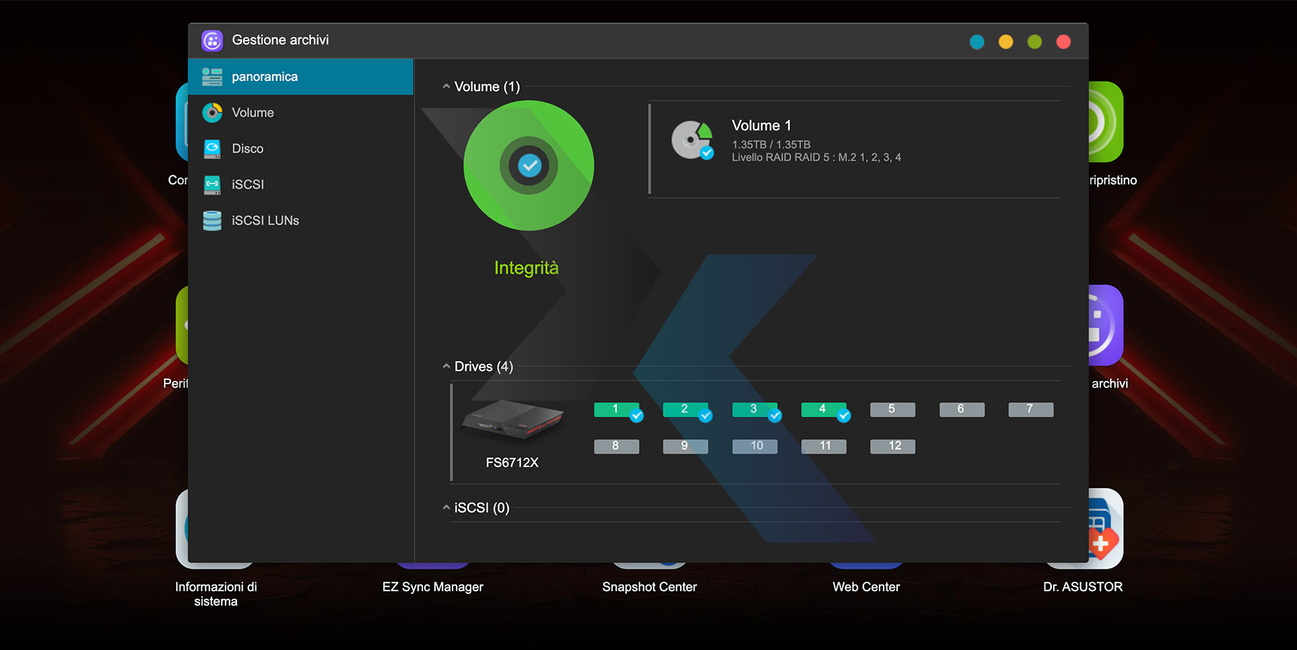Select empty drive slot 10

(x=755, y=446)
